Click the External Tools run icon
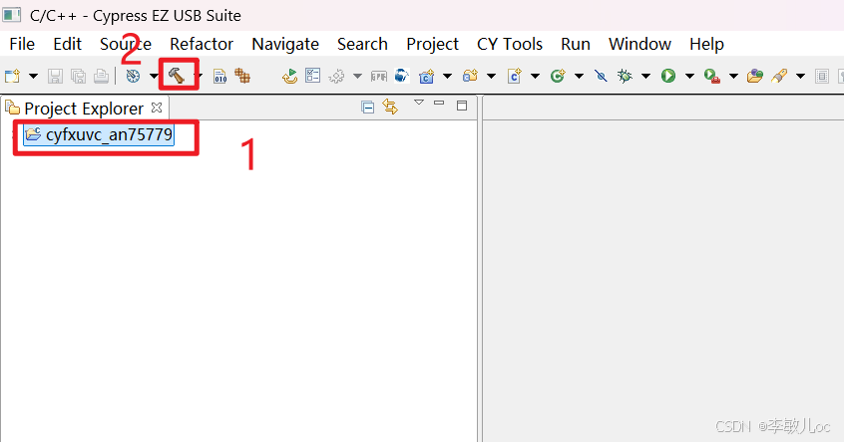The width and height of the screenshot is (844, 442). point(712,77)
